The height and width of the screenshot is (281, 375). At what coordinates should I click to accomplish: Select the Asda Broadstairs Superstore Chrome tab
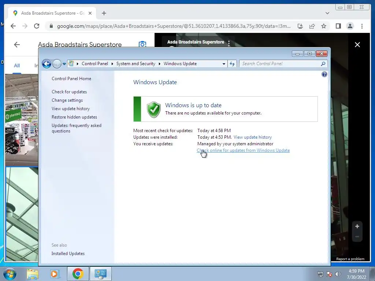tap(52, 13)
